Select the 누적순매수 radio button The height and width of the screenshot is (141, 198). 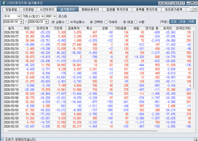coord(68,22)
